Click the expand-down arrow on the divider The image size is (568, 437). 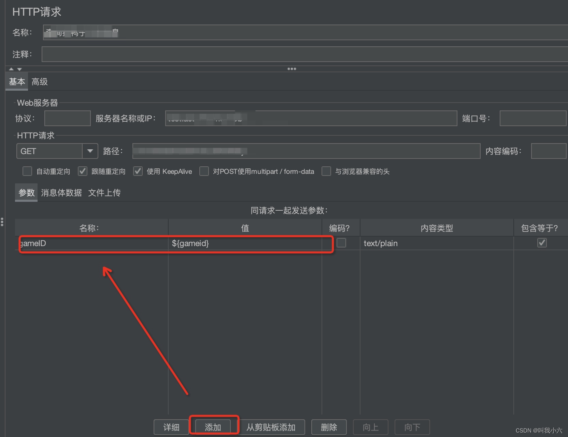pos(19,69)
